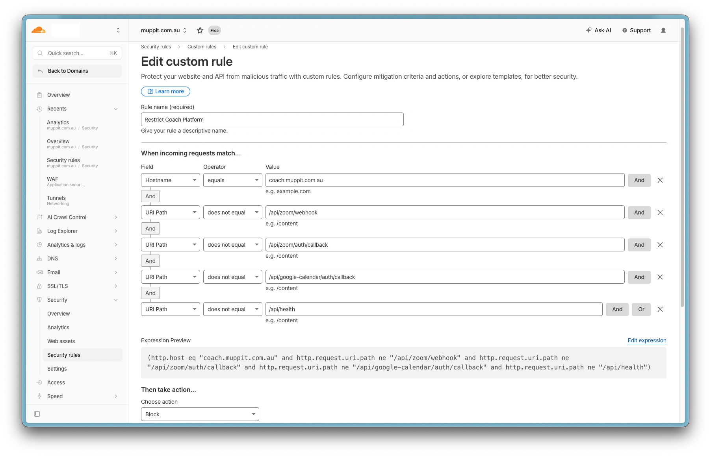The height and width of the screenshot is (456, 711).
Task: Open the Hostname field dropdown
Action: tap(170, 180)
